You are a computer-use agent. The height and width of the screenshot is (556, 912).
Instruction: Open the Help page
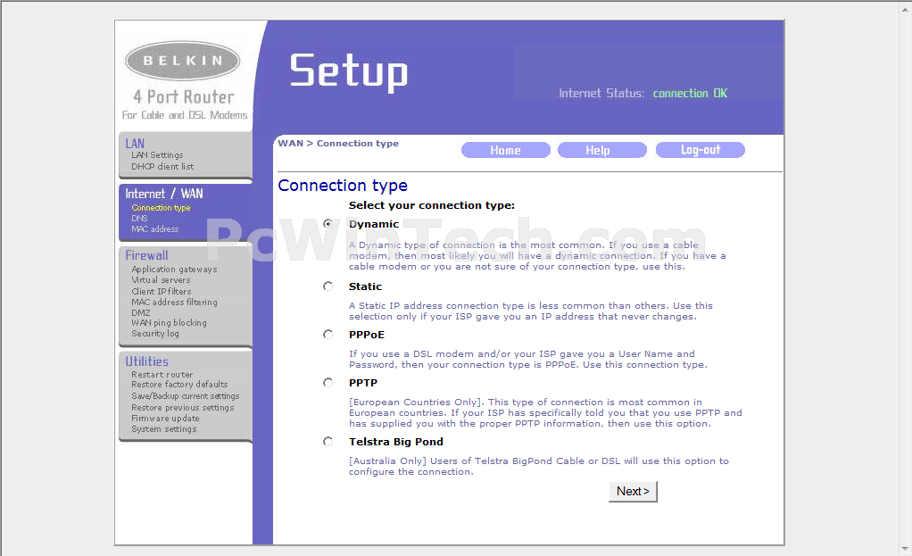coord(602,150)
